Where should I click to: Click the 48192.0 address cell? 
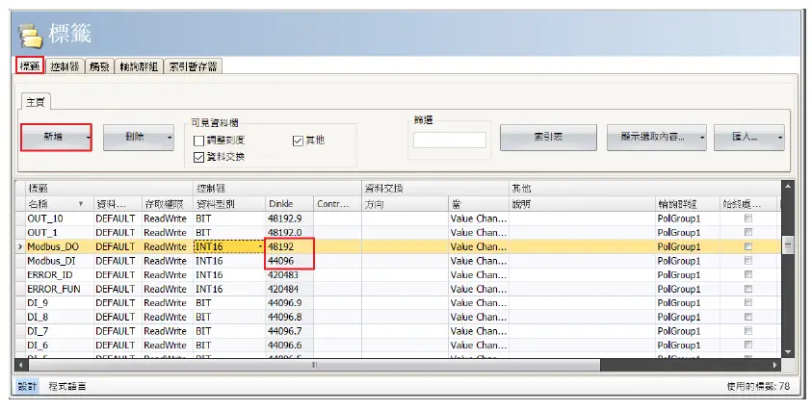point(289,232)
